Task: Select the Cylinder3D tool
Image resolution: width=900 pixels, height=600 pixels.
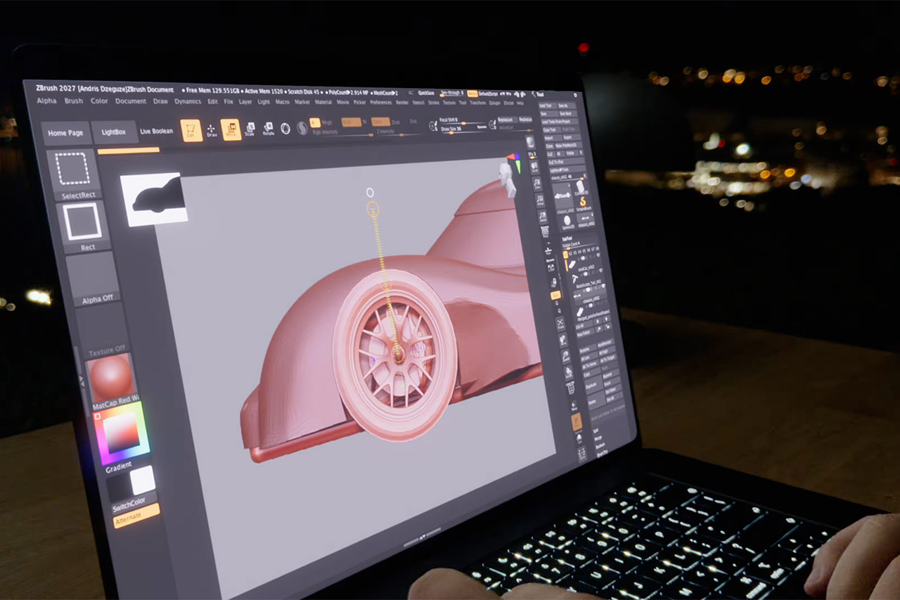Action: click(581, 186)
